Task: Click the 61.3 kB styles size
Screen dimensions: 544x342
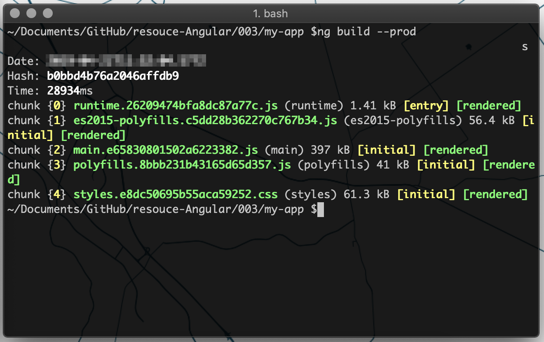Action: click(x=367, y=194)
